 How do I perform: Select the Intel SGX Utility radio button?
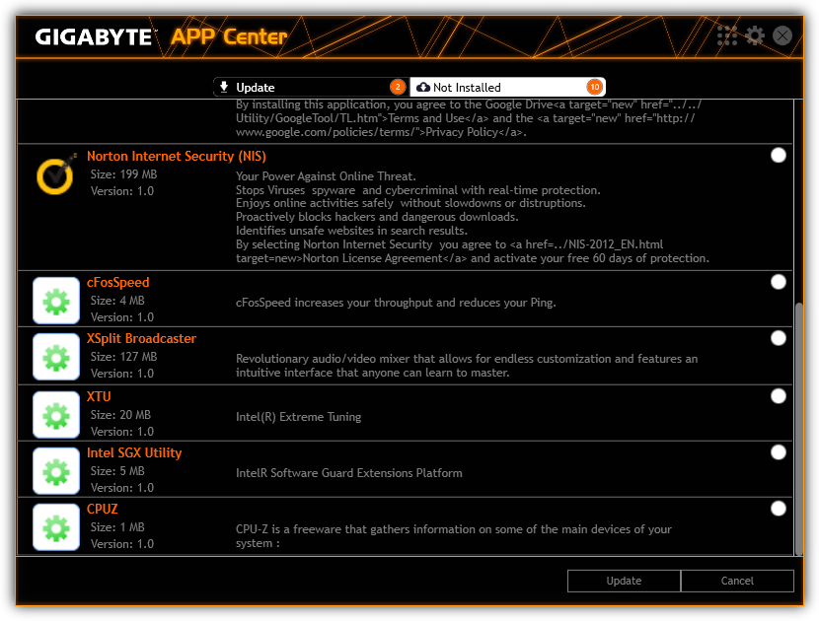(779, 452)
